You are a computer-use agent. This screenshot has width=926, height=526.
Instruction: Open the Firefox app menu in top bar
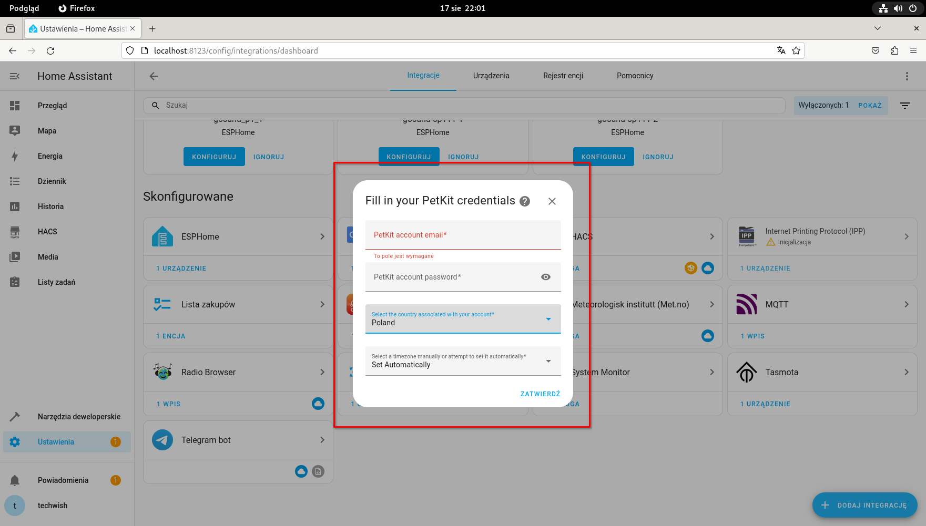coord(77,8)
